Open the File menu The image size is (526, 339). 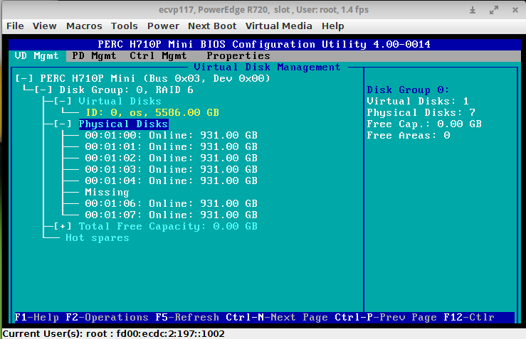[15, 26]
